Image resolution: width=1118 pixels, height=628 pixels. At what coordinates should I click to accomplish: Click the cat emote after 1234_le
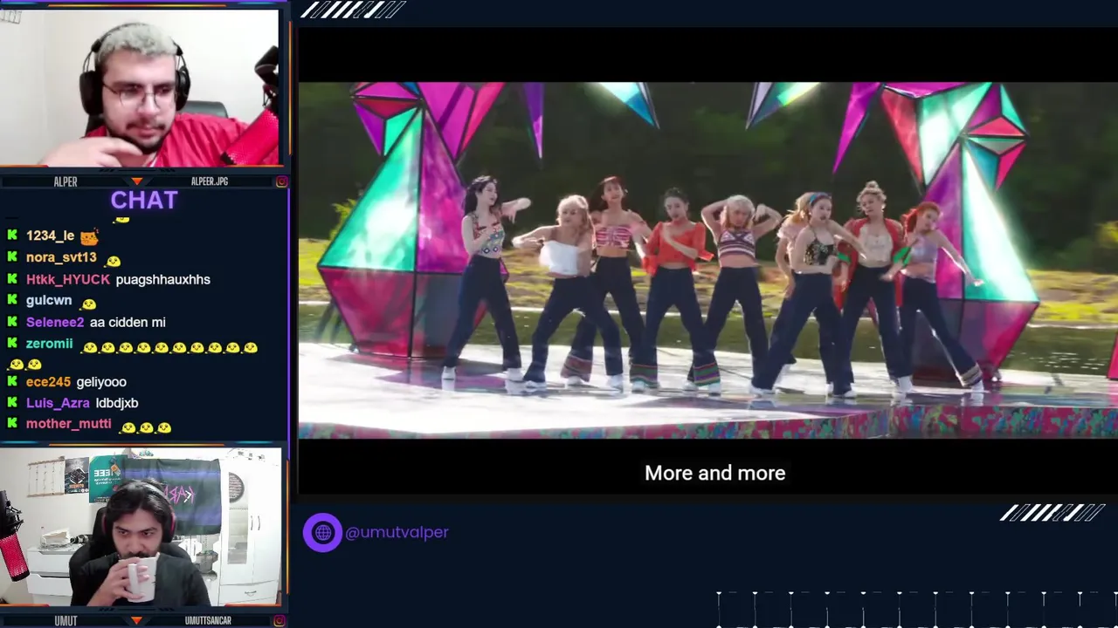(x=89, y=236)
